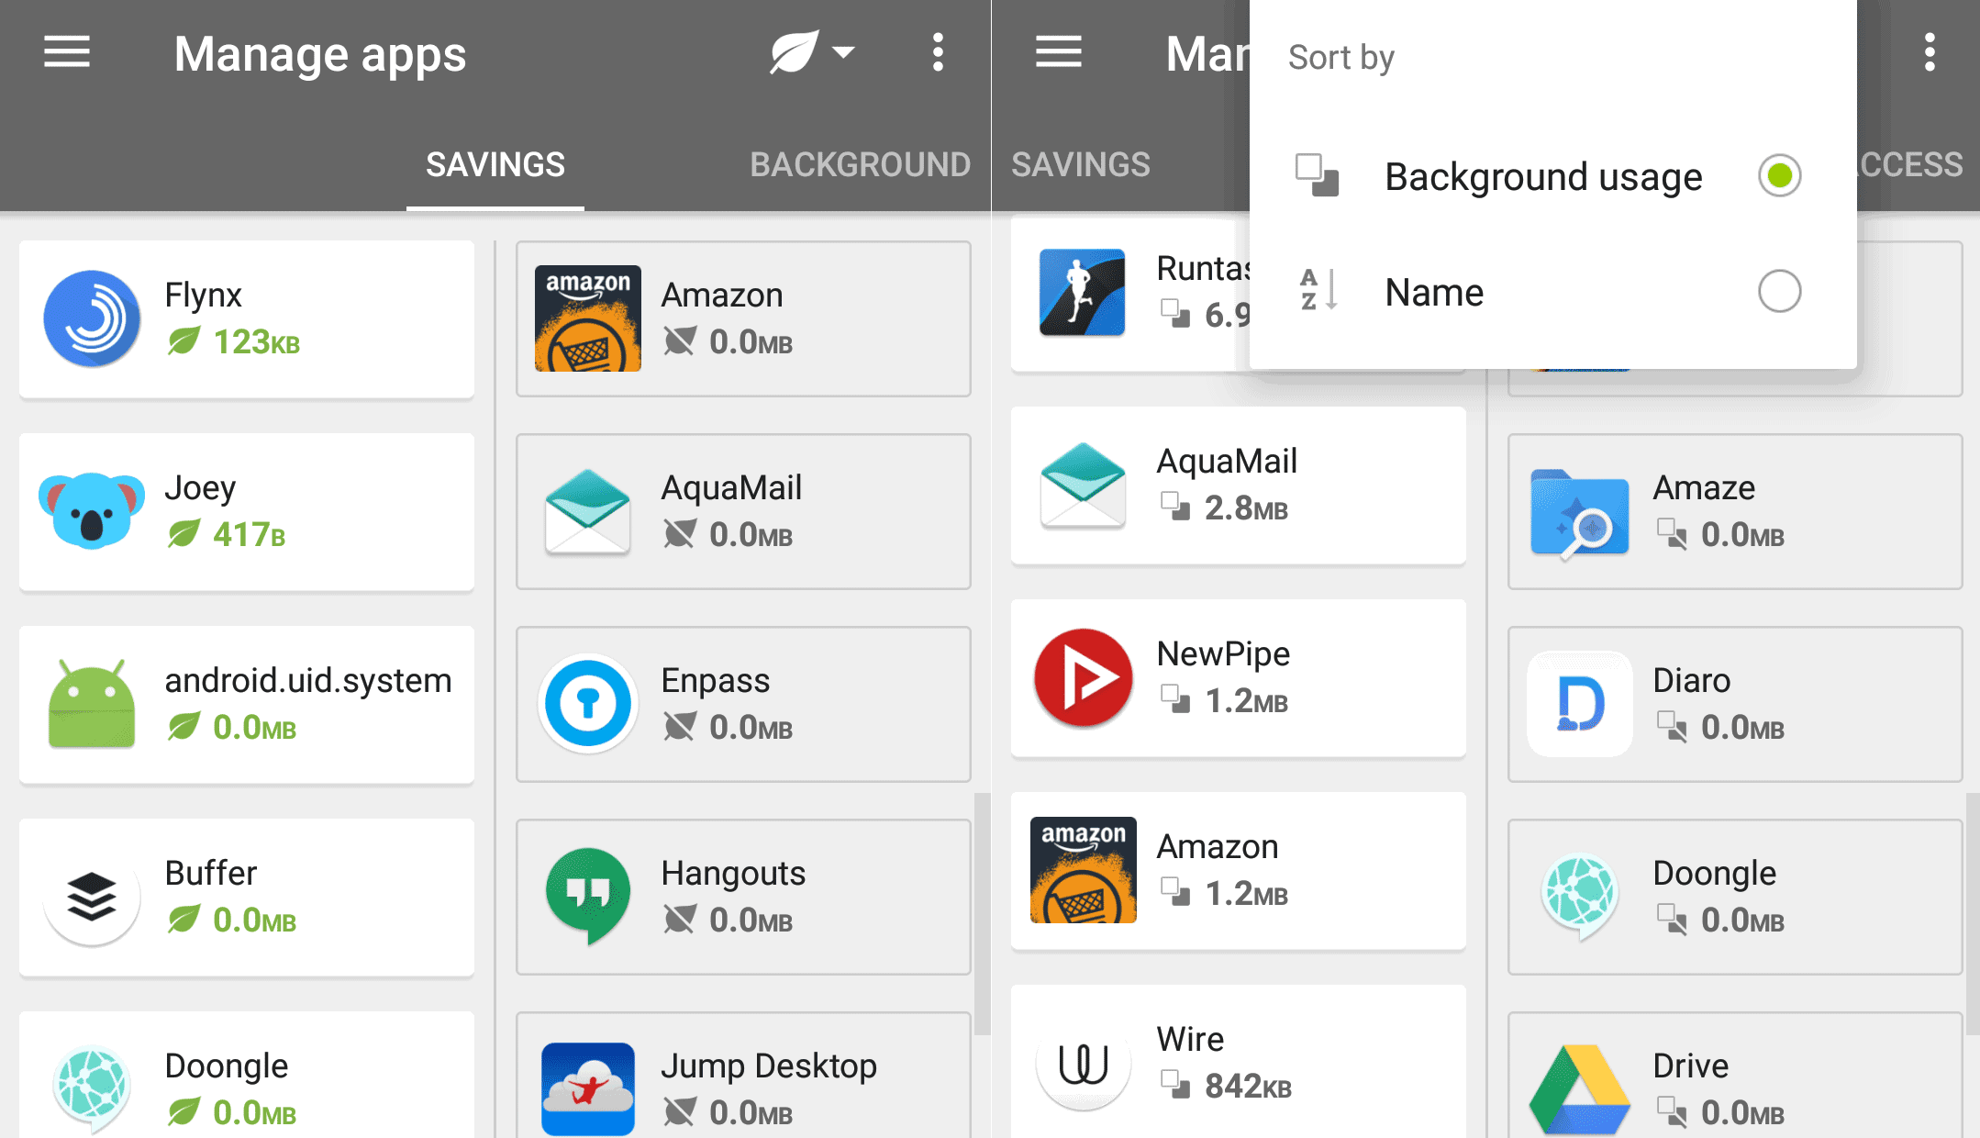1980x1138 pixels.
Task: Switch to SAVINGS tab in right screen
Action: click(1081, 165)
